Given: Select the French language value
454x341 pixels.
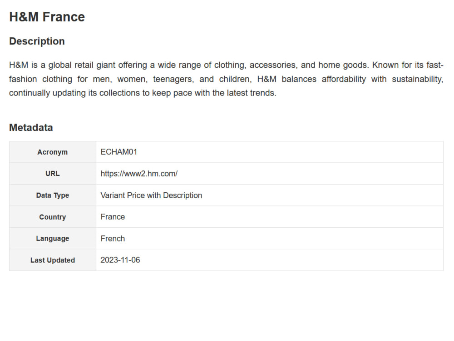Looking at the screenshot, I should point(113,239).
